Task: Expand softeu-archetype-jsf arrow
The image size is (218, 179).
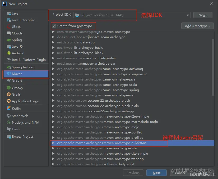Action: 53,164
